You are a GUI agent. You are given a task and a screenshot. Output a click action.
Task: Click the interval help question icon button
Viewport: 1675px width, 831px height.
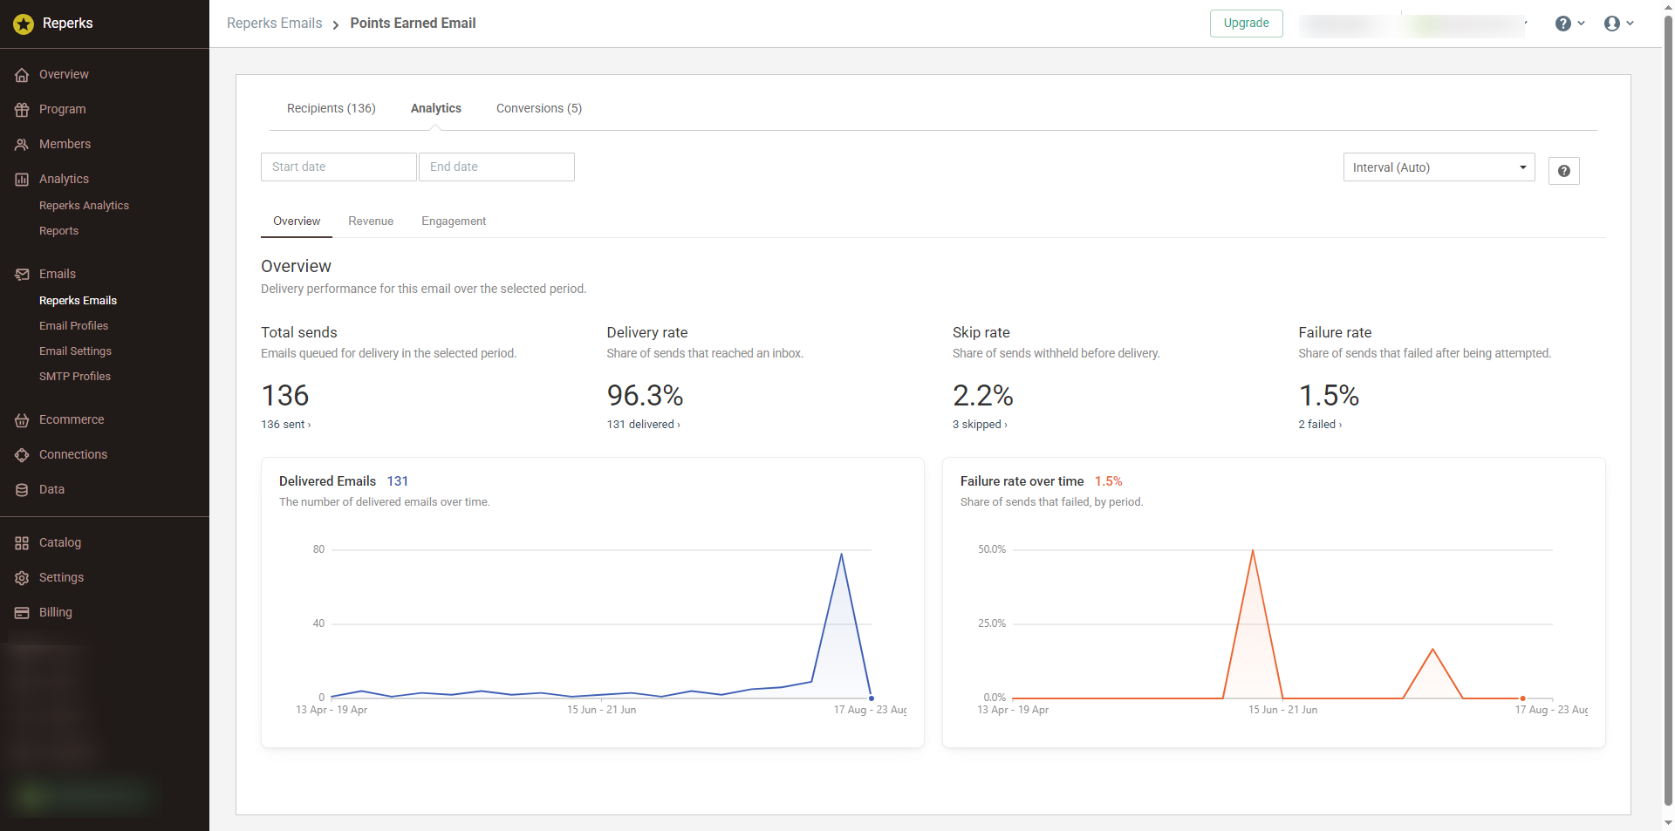pyautogui.click(x=1564, y=171)
